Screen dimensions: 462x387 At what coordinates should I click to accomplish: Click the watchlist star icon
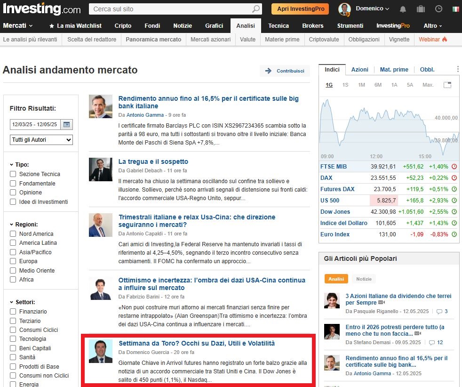coord(52,26)
